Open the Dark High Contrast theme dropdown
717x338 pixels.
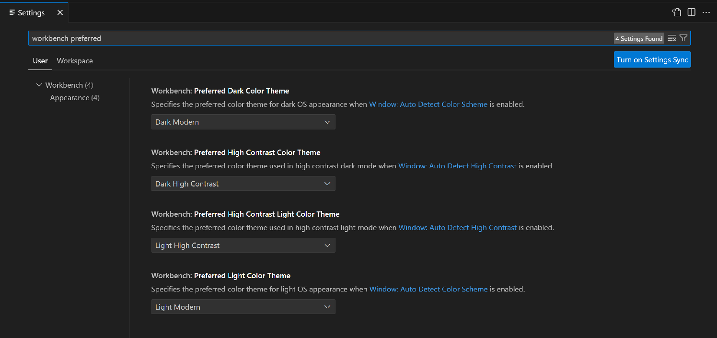(x=243, y=183)
